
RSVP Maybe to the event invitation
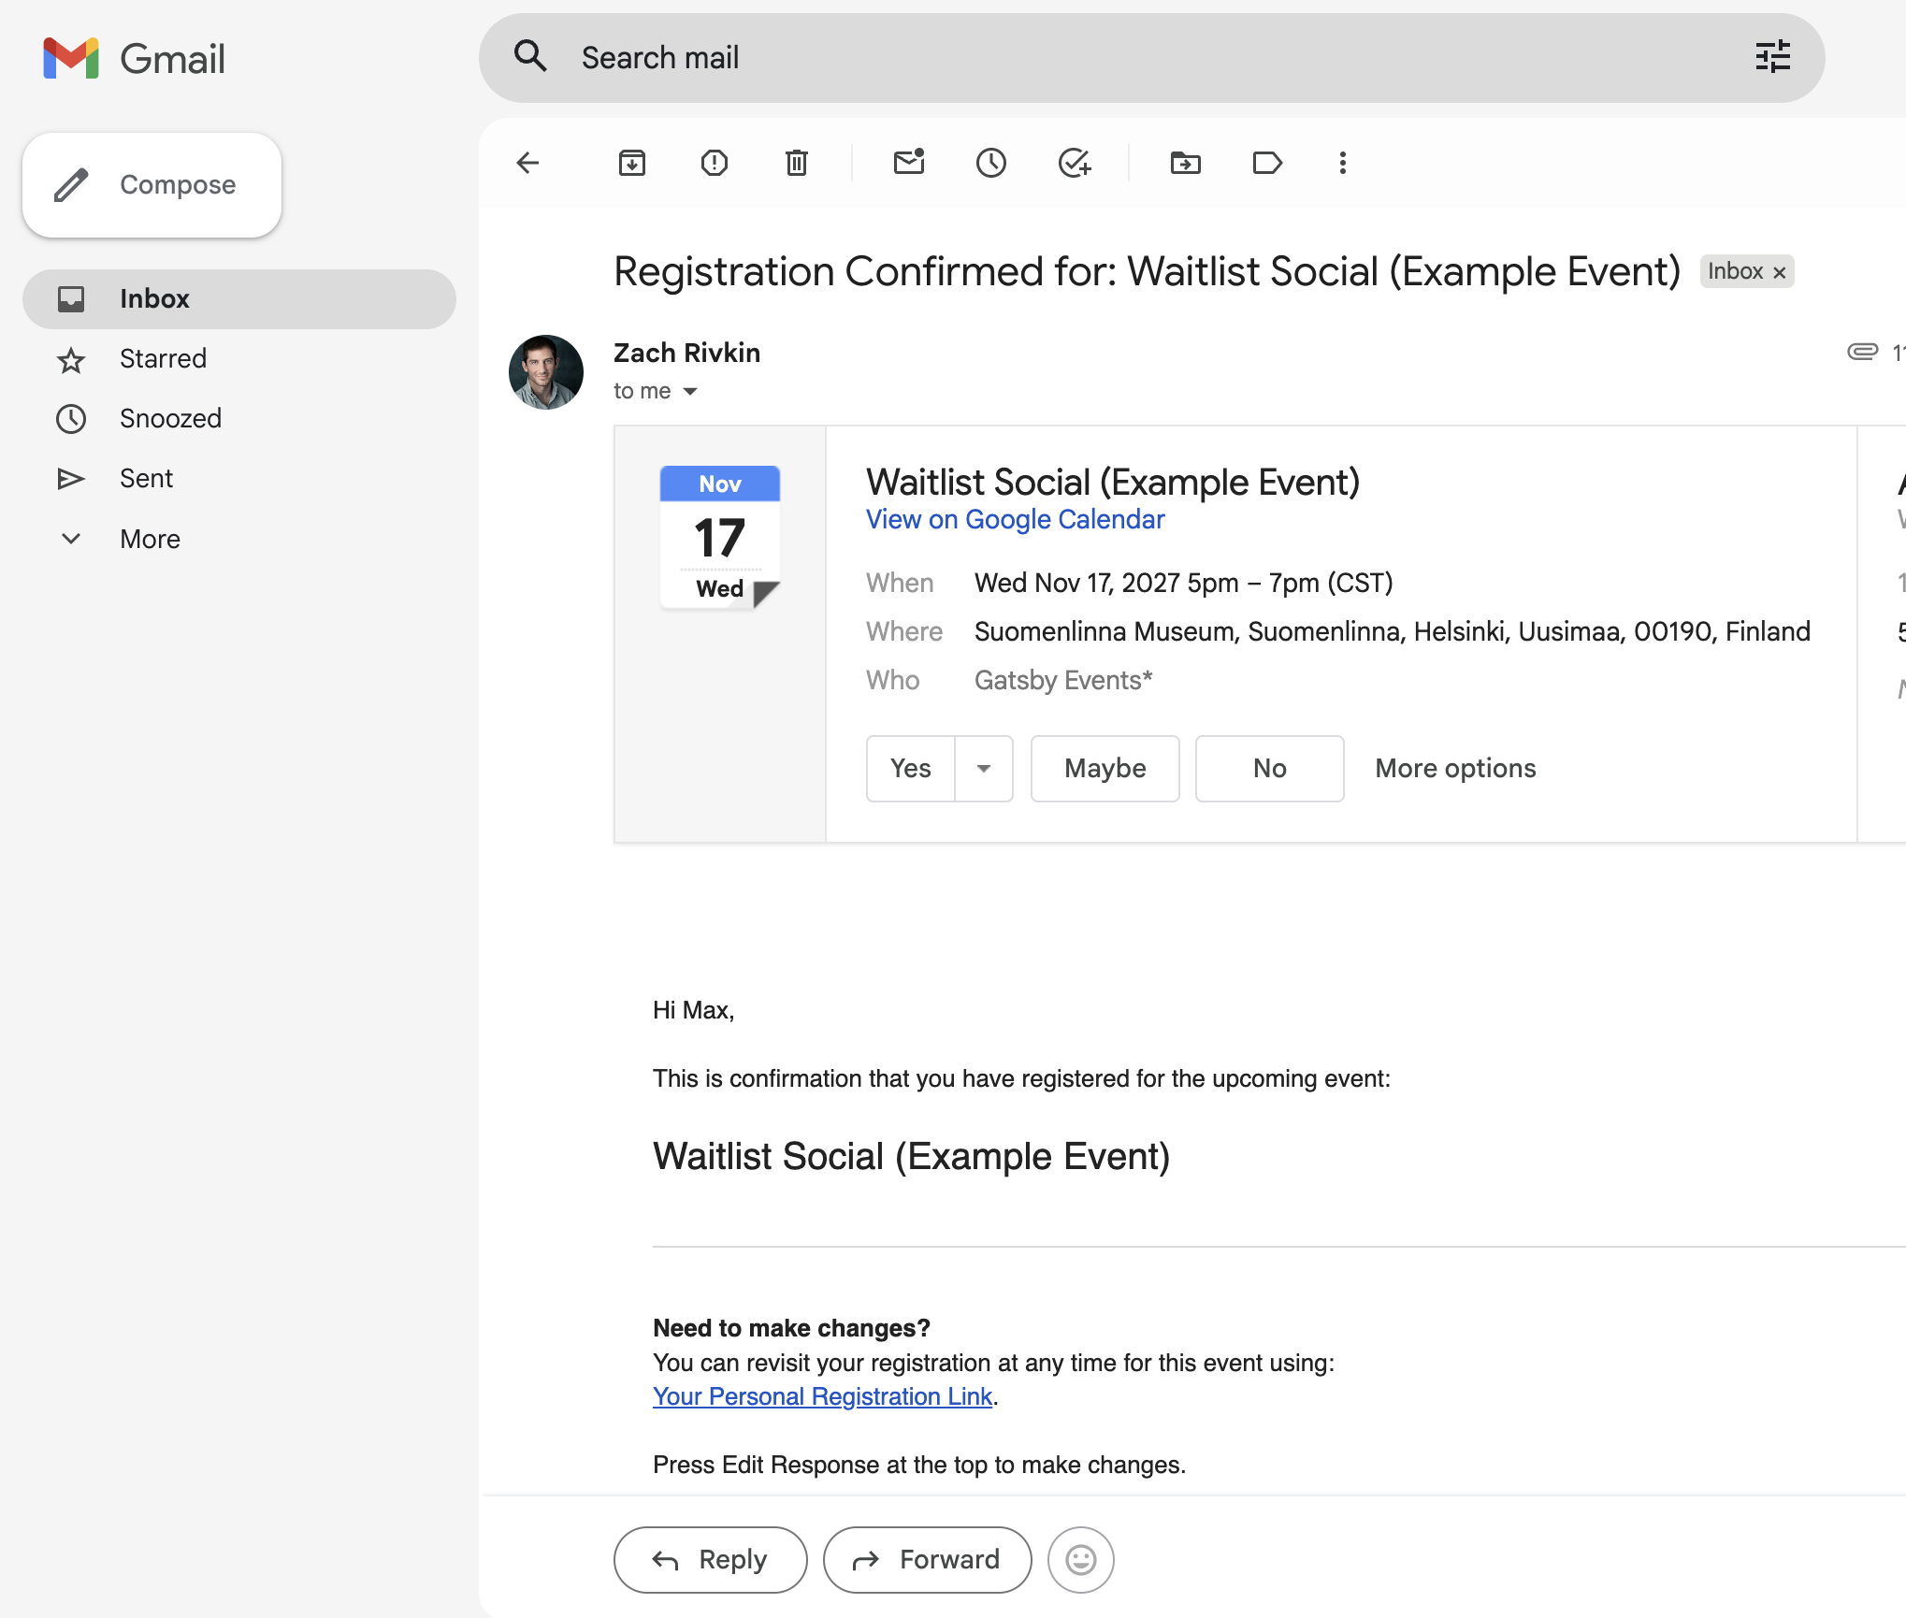[1105, 768]
